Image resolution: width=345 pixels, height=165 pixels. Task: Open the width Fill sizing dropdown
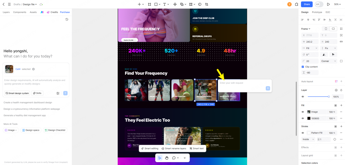pos(310,48)
